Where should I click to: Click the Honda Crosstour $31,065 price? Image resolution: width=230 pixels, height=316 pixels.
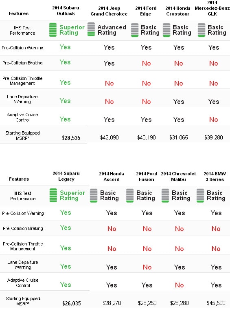(178, 138)
